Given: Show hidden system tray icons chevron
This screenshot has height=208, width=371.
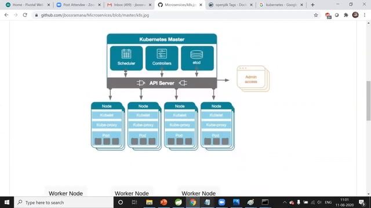Looking at the screenshot, I should coord(285,202).
